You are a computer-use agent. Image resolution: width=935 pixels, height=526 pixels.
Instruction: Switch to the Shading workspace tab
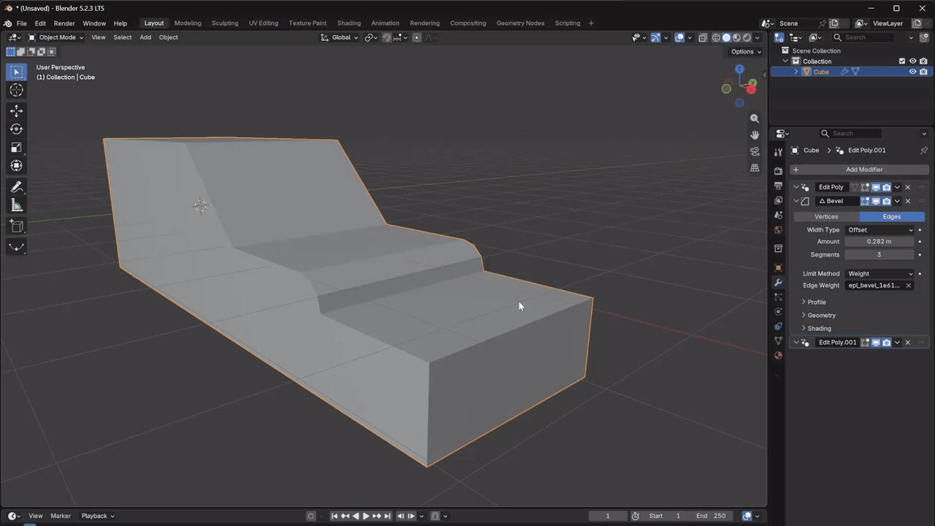(x=349, y=23)
